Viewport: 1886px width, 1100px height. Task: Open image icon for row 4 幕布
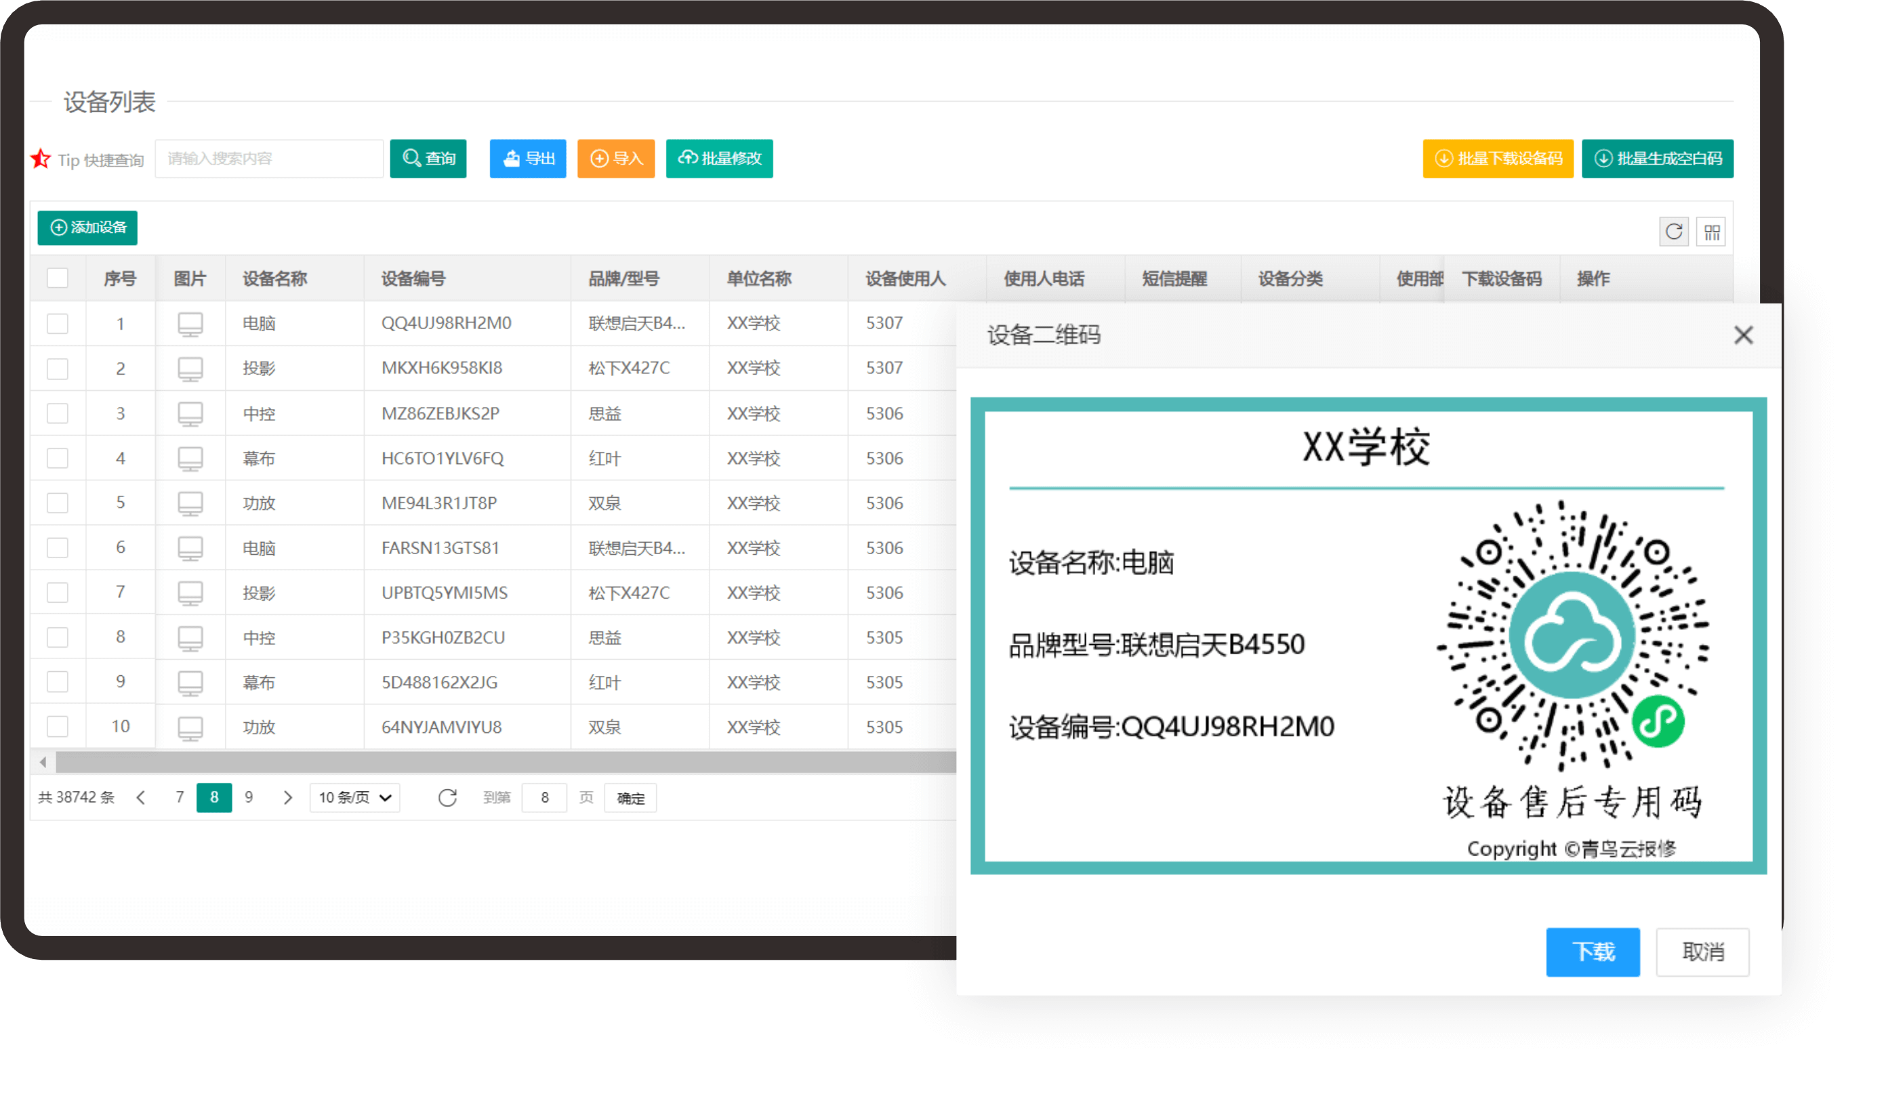click(x=190, y=459)
